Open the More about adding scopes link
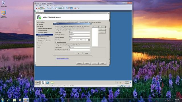The image size is (182, 102). click(63, 59)
